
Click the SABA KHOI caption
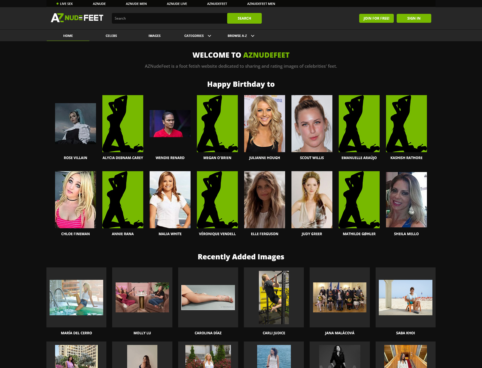point(406,333)
